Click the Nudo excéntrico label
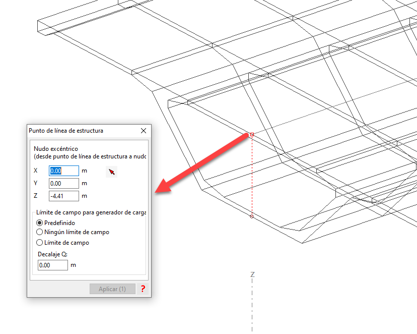Viewport: 417px width, 334px height. pos(56,149)
